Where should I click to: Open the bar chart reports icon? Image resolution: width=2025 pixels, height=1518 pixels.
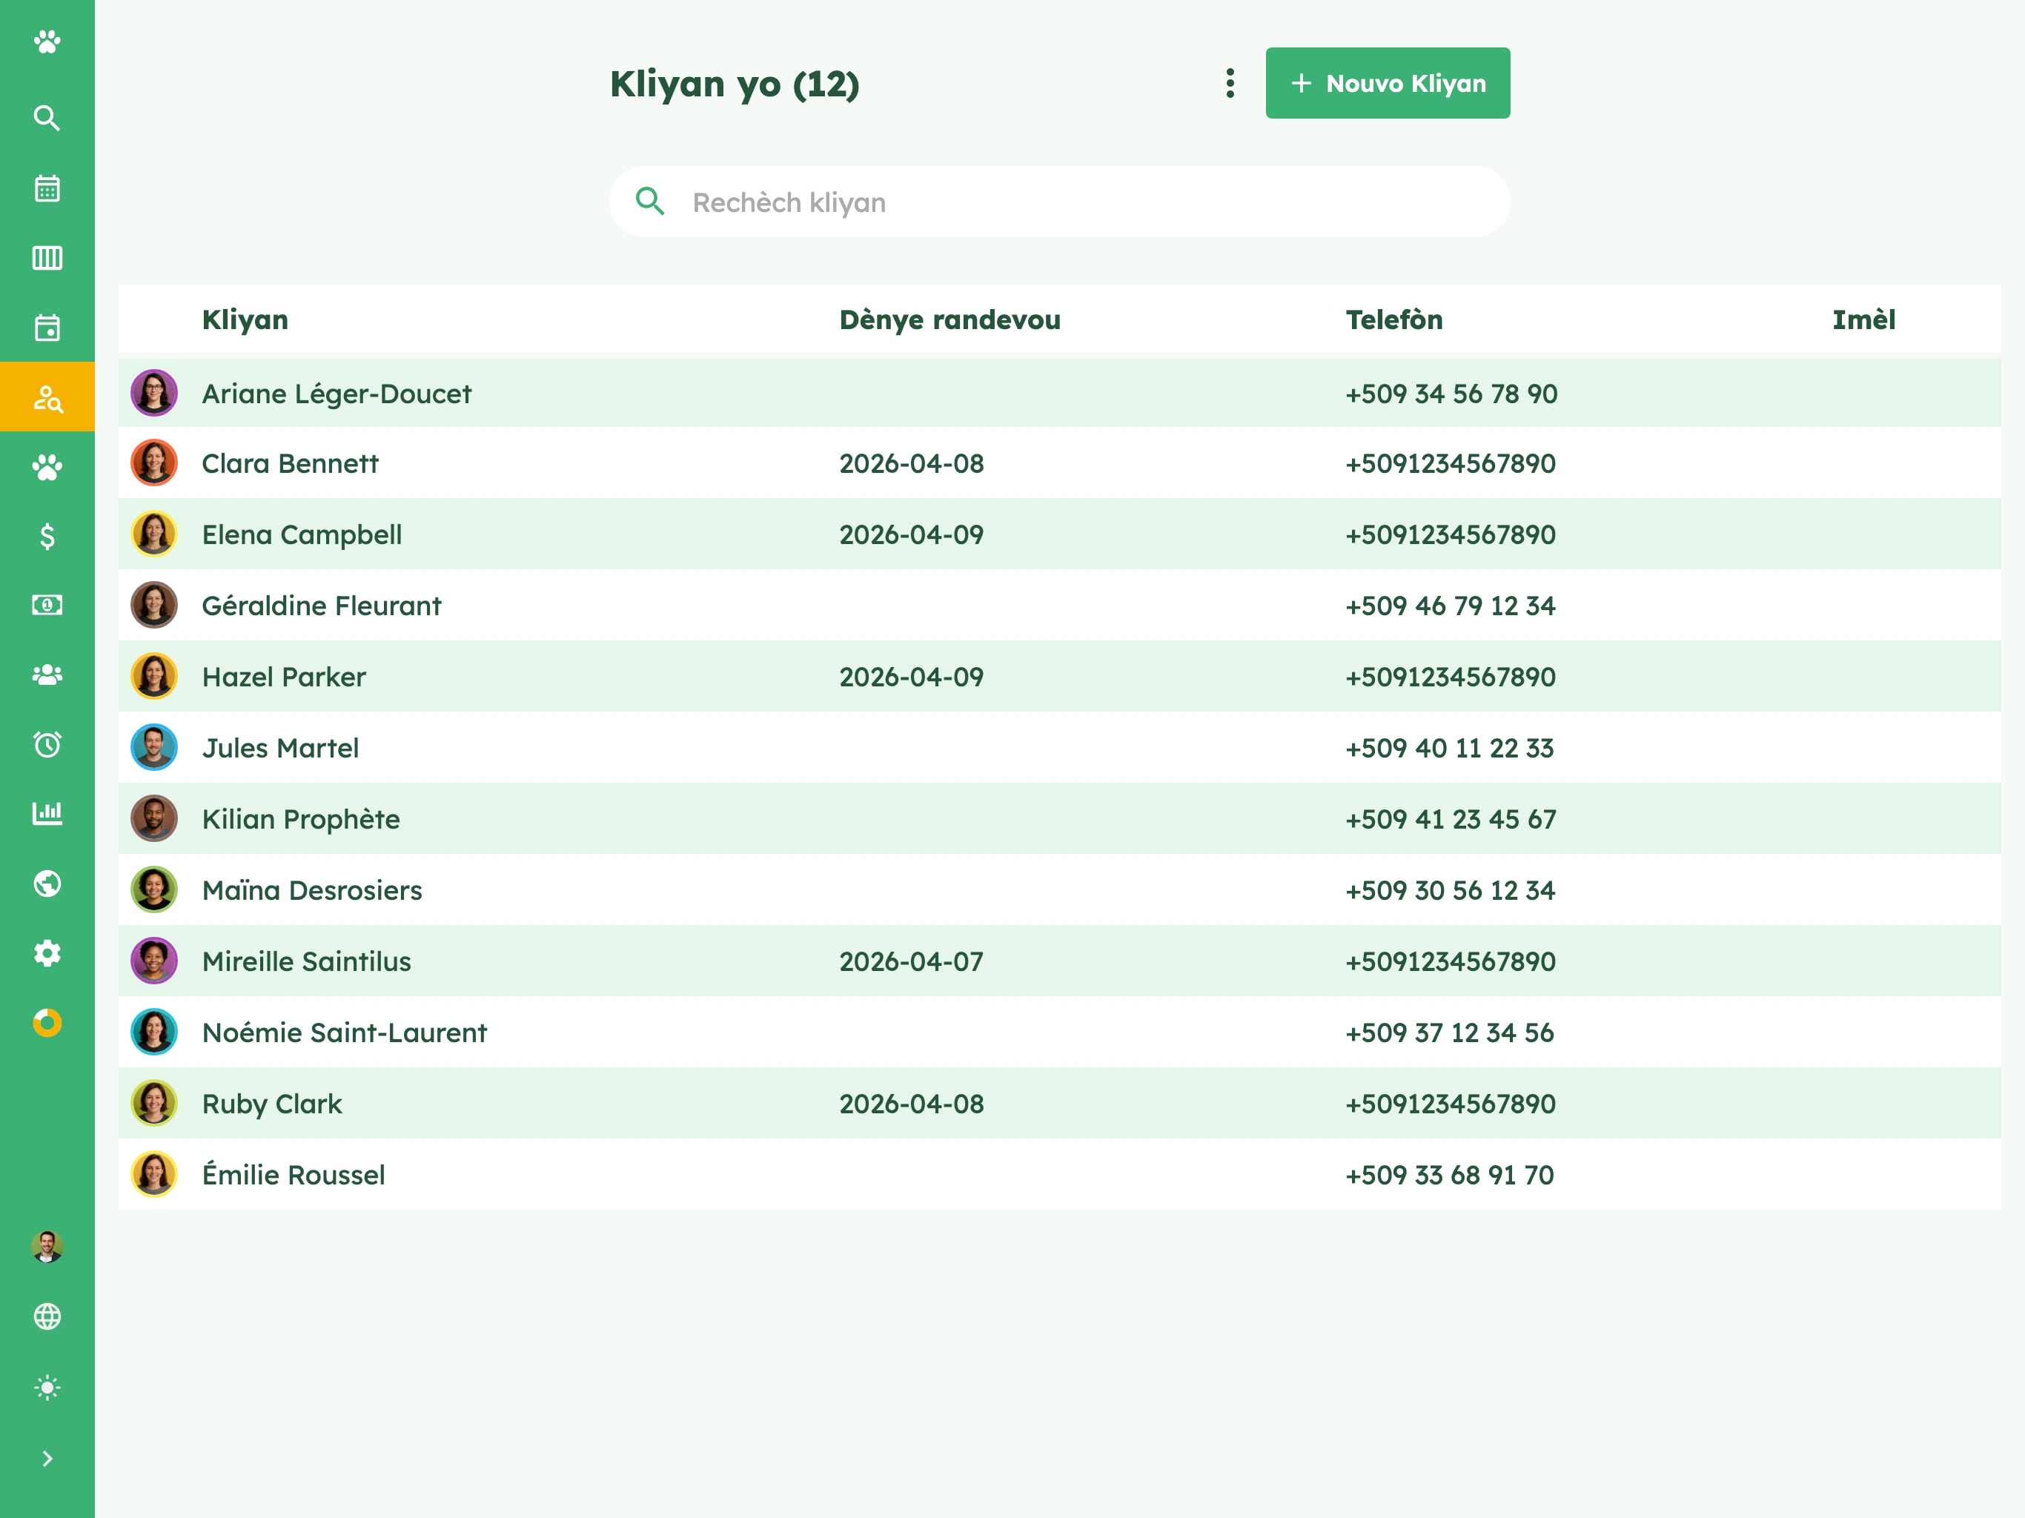47,813
